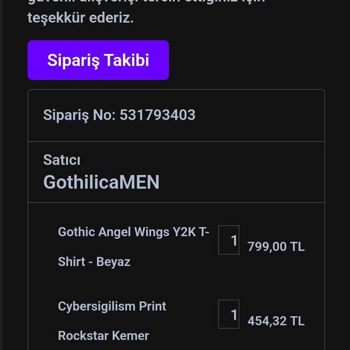Select the order number 531793403
This screenshot has height=350, width=350.
(157, 115)
